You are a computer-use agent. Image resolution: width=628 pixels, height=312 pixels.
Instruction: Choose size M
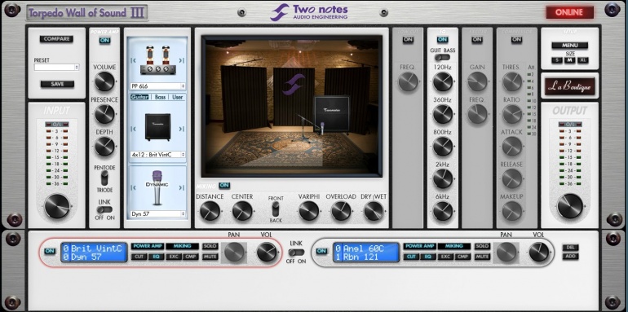click(569, 60)
